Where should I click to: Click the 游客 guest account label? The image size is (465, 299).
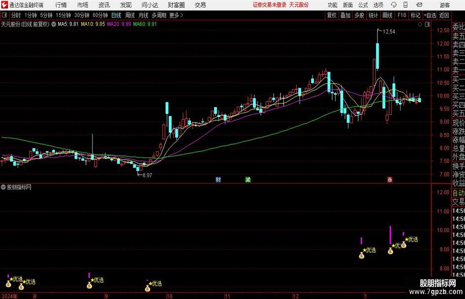[444, 5]
